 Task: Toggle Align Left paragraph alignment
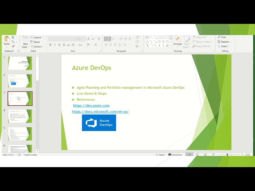coord(106,45)
